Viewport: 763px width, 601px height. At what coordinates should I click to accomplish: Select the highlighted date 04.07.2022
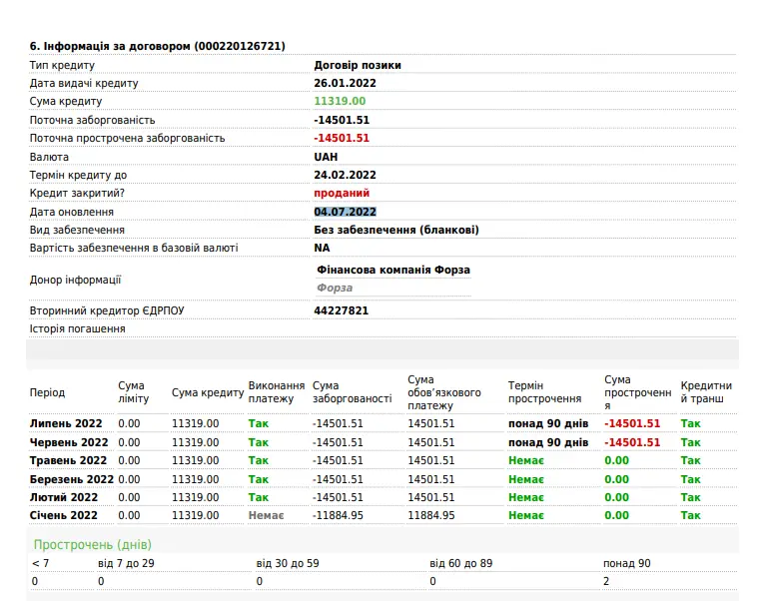(x=345, y=212)
